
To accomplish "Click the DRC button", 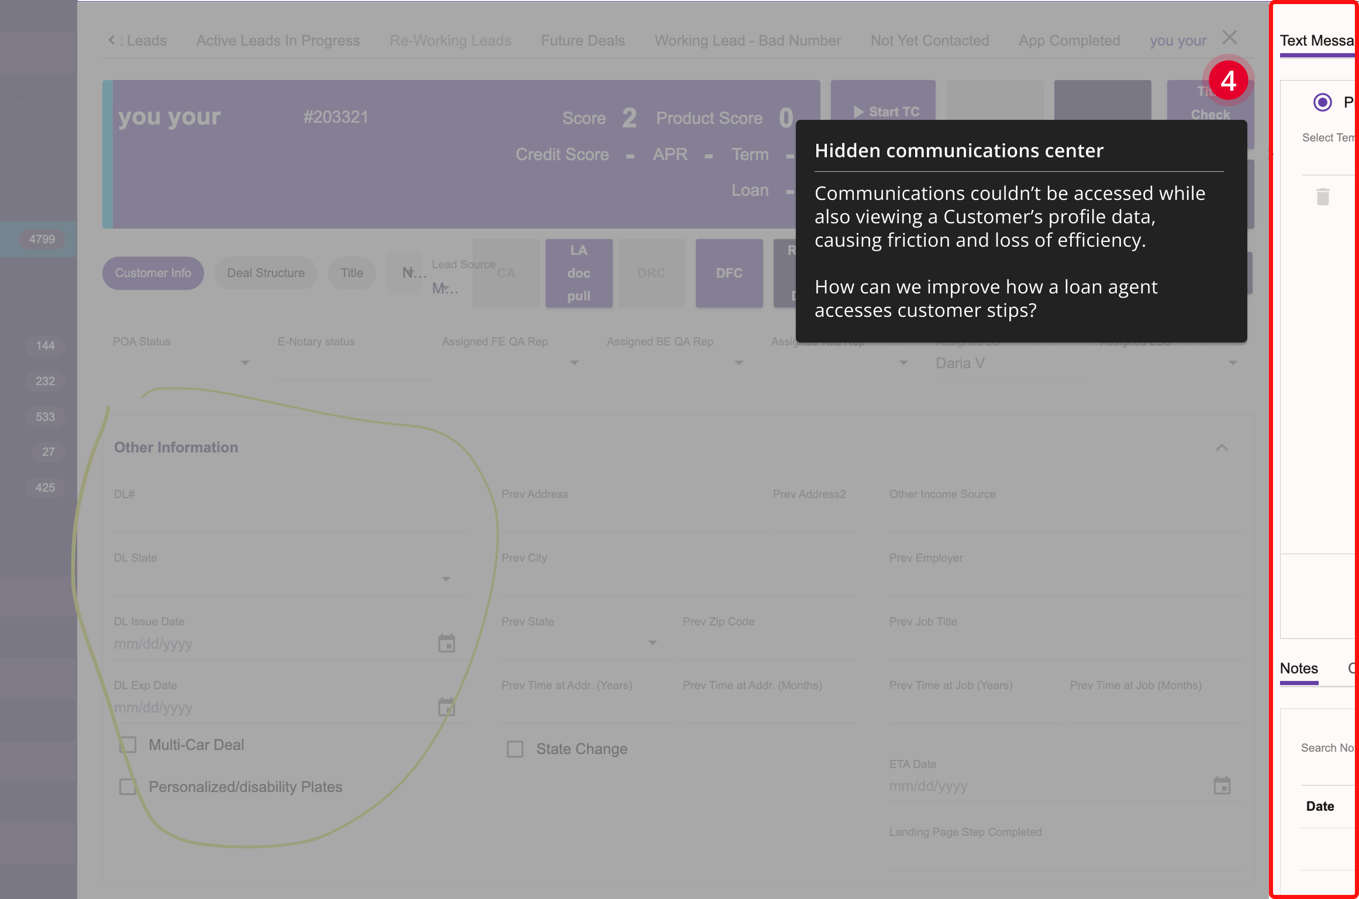I will tap(651, 273).
